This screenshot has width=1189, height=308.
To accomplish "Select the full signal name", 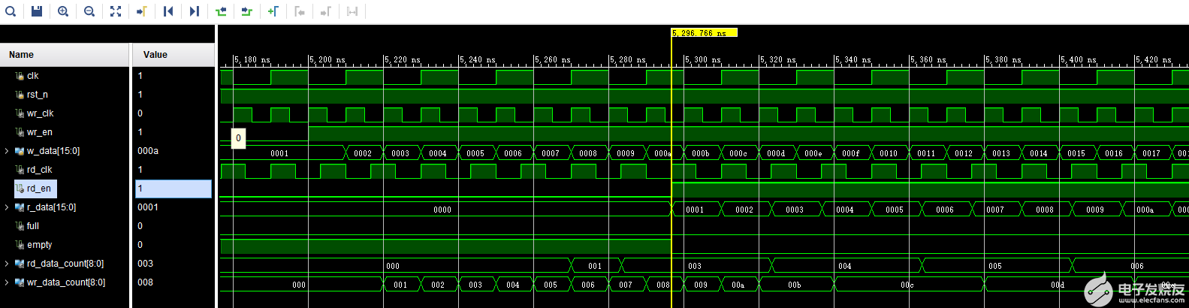I will [x=33, y=226].
